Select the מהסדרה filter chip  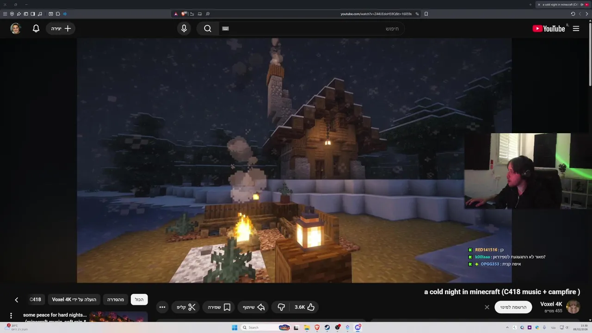point(116,300)
